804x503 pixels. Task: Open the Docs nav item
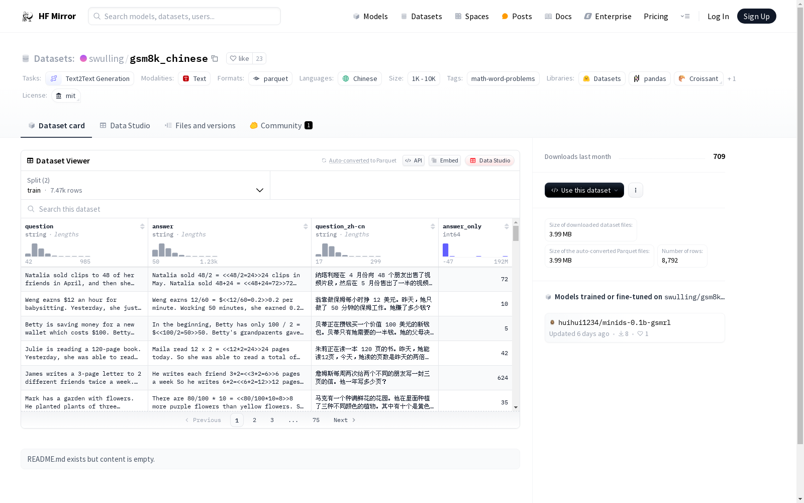558,16
